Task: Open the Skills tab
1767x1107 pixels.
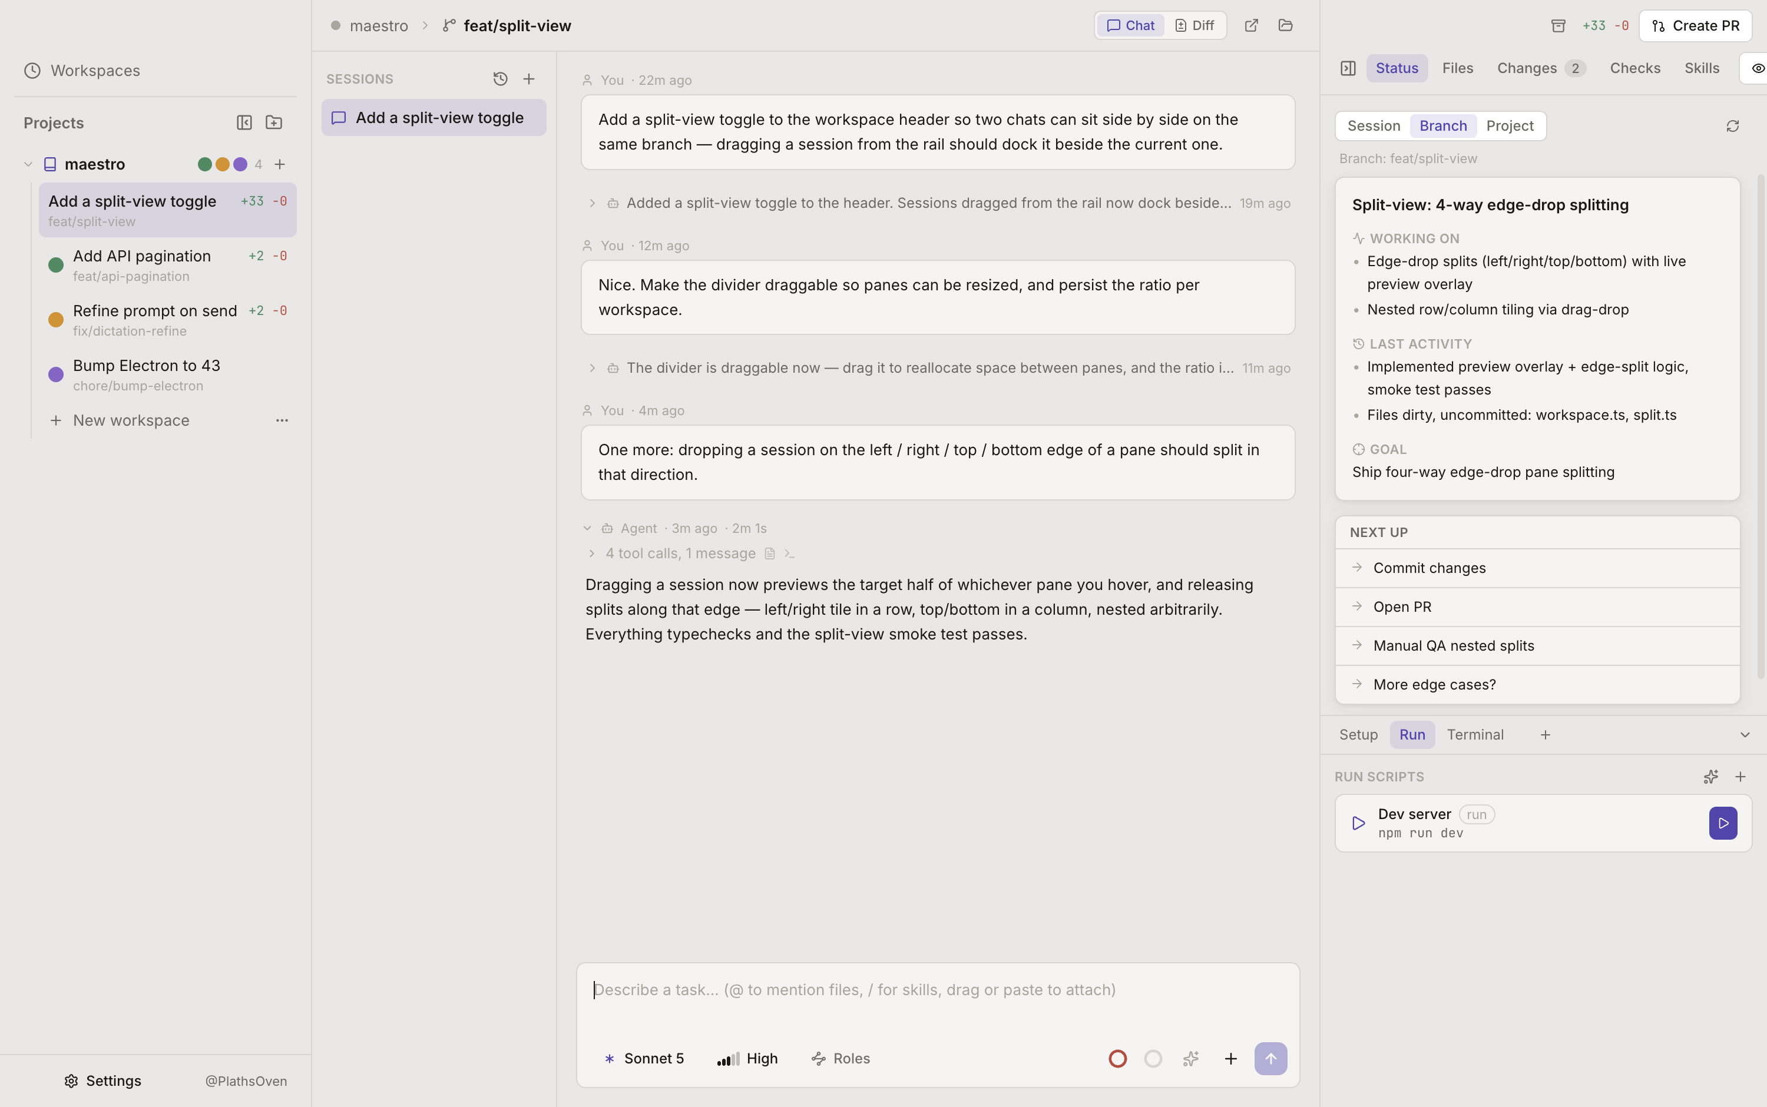Action: [1701, 68]
